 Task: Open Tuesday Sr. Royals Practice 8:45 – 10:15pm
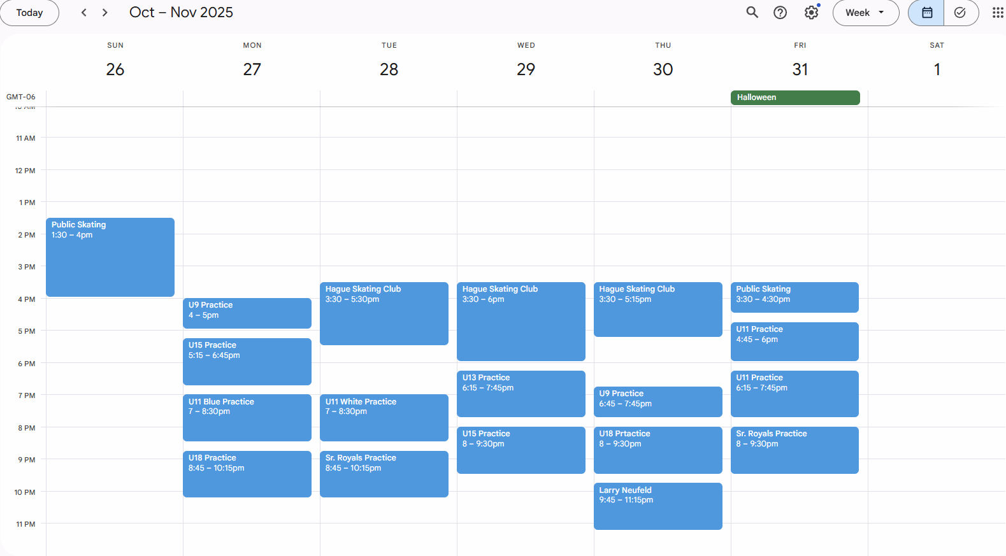click(x=384, y=474)
